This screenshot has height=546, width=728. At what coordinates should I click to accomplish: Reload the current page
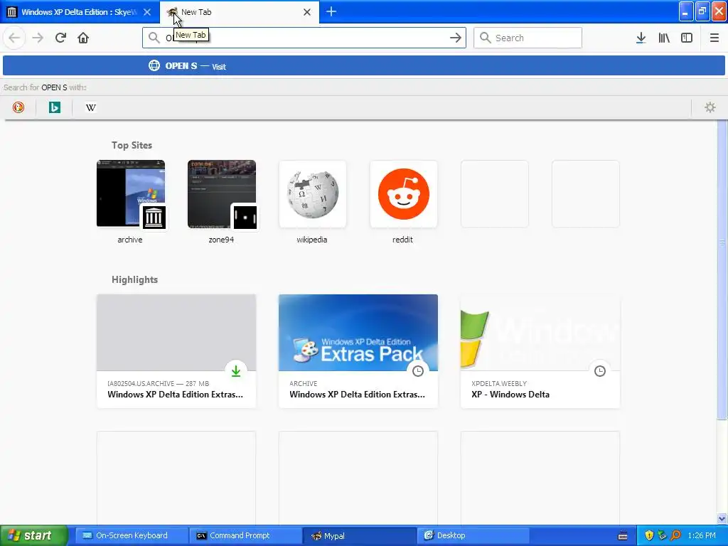coord(61,38)
